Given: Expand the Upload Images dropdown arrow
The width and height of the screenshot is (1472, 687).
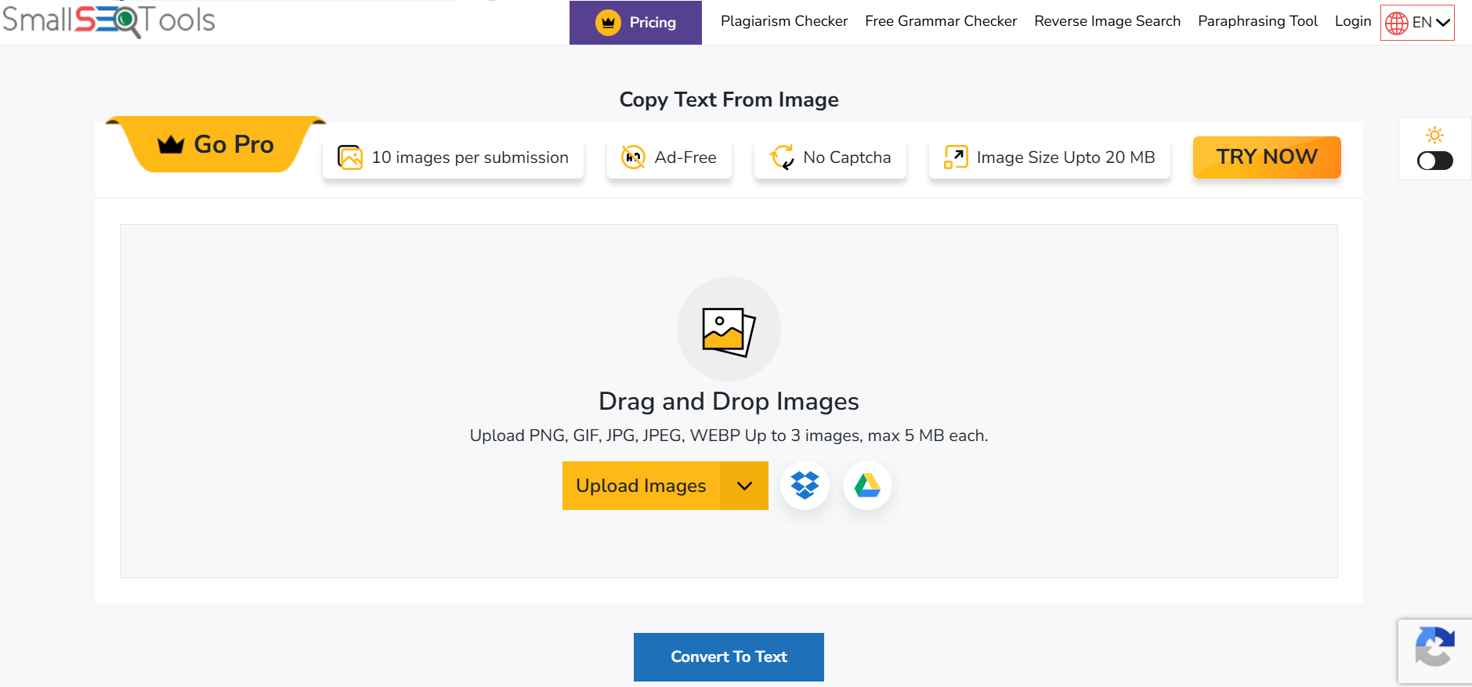Looking at the screenshot, I should click(744, 486).
